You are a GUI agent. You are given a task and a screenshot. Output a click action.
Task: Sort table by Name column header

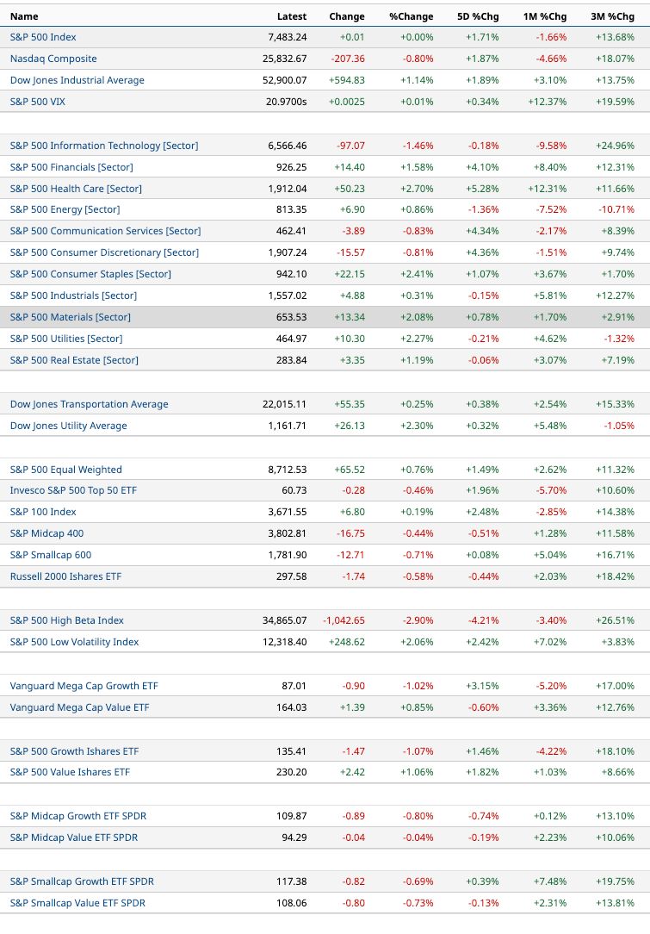24,16
